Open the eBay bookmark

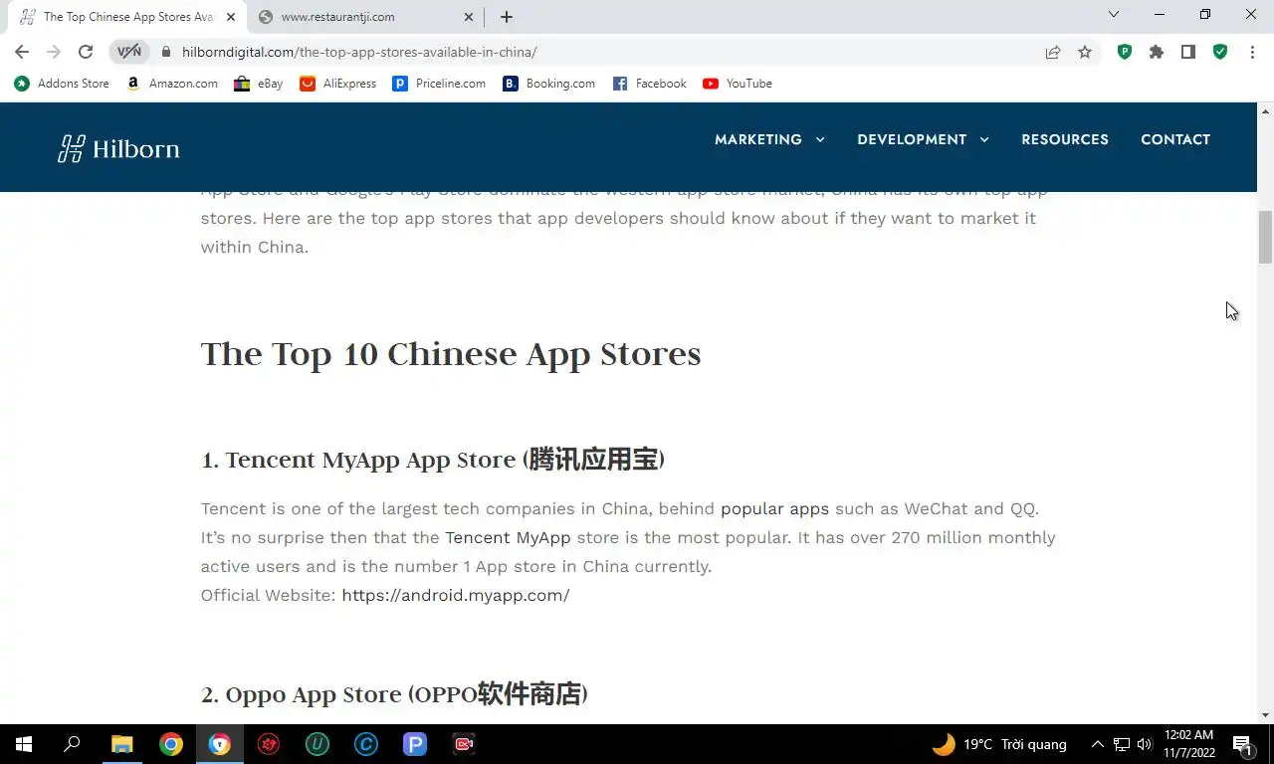coord(259,84)
